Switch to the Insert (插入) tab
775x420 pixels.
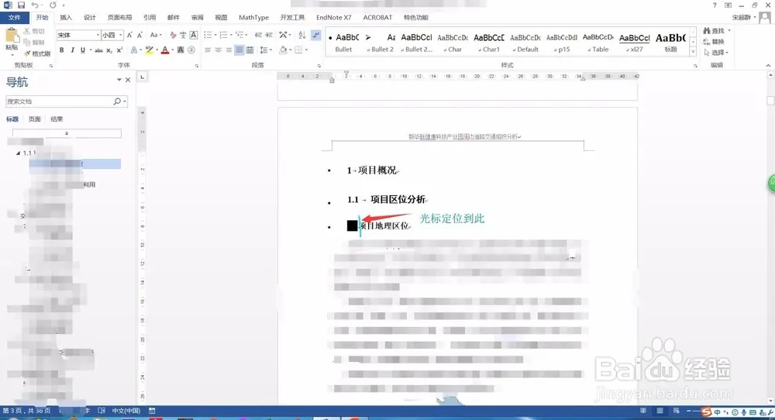pyautogui.click(x=66, y=17)
